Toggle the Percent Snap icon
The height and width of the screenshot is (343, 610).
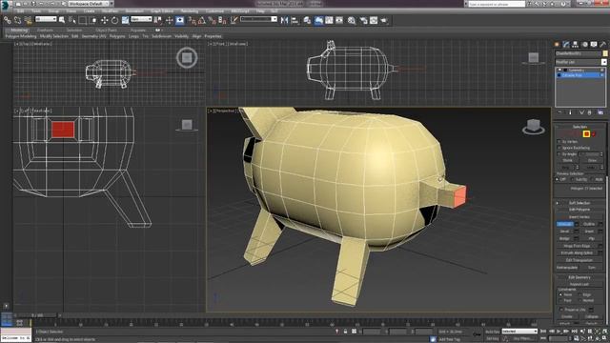click(212, 20)
